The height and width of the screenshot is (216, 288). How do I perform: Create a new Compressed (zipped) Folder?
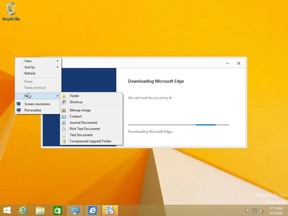click(91, 141)
